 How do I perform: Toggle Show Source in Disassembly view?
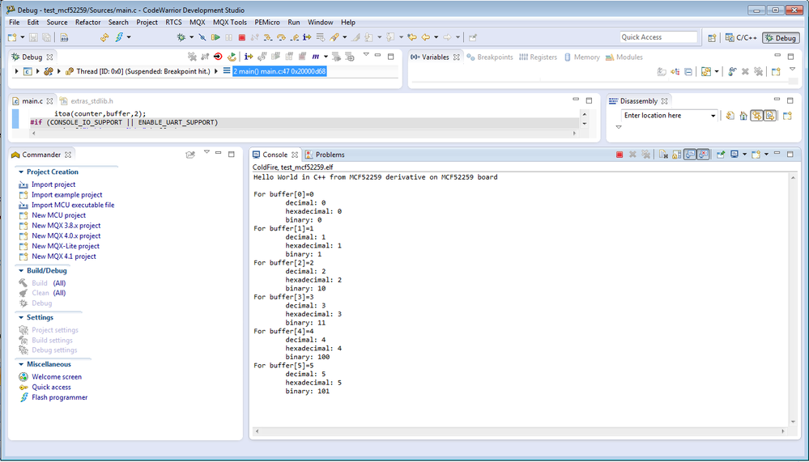pos(770,116)
